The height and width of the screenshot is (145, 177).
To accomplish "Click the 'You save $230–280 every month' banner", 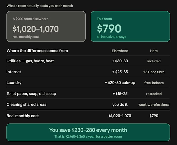I will coord(88,132).
